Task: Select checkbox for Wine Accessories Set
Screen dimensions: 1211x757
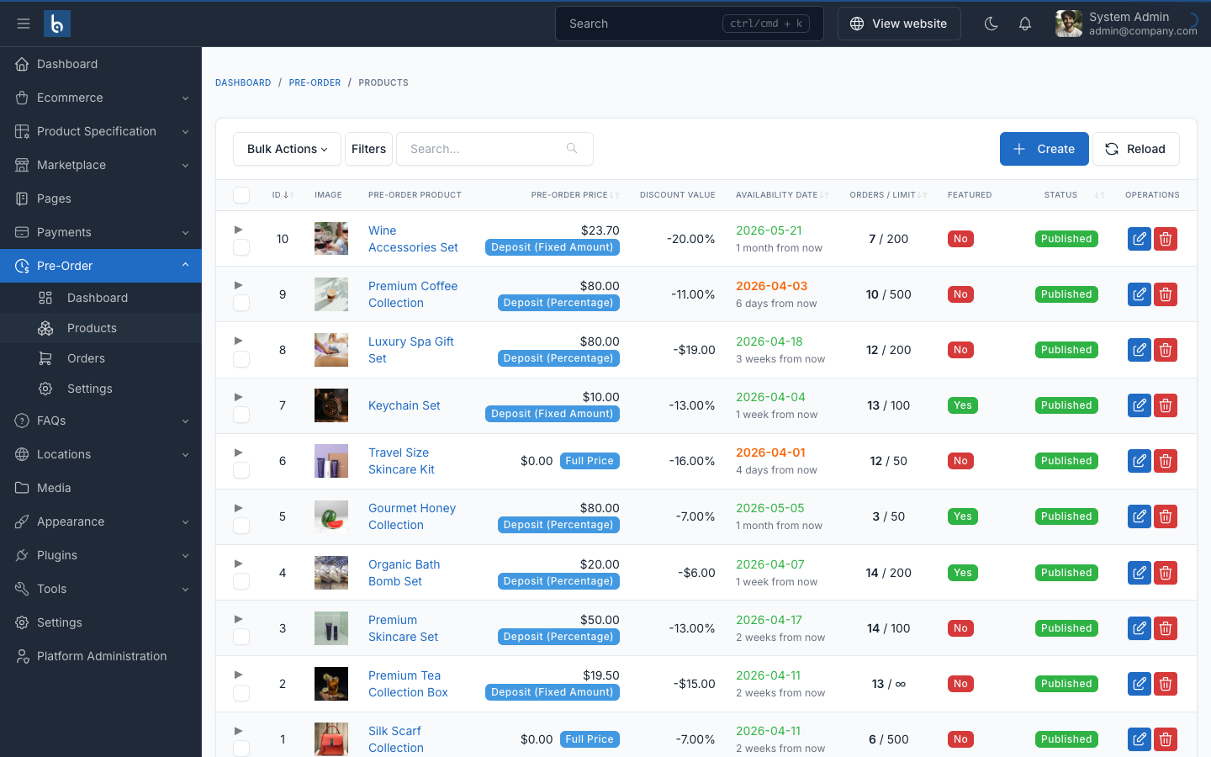Action: 241,247
